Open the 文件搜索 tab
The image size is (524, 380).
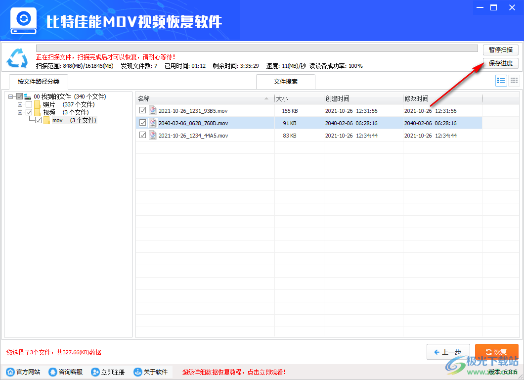tap(285, 81)
